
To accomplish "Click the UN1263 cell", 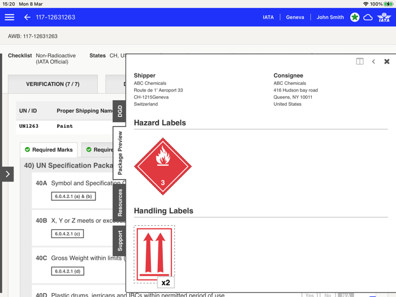I will [28, 126].
